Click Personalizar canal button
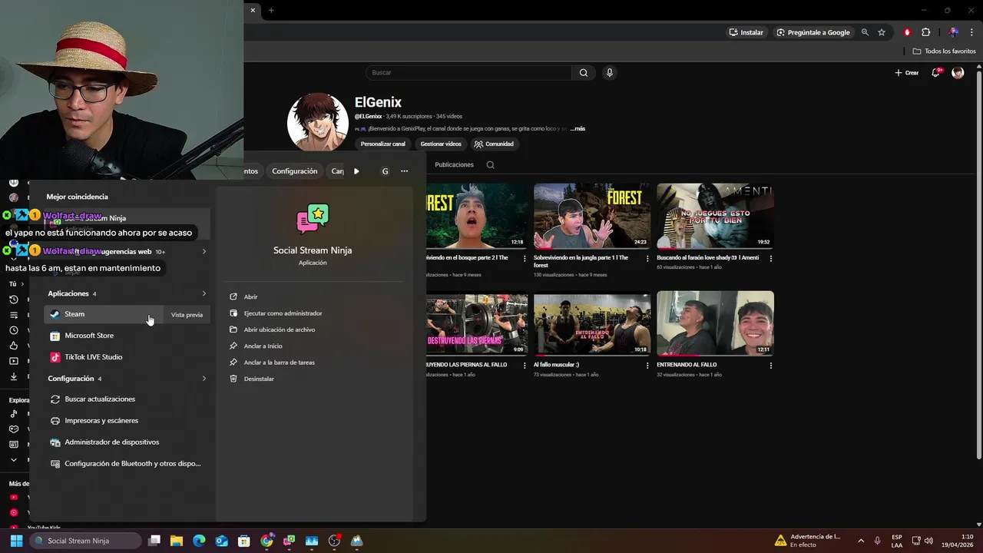 (382, 144)
